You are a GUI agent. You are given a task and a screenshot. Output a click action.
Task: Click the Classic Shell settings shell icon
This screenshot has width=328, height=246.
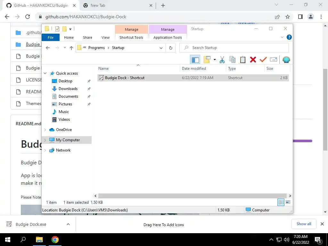(x=286, y=60)
